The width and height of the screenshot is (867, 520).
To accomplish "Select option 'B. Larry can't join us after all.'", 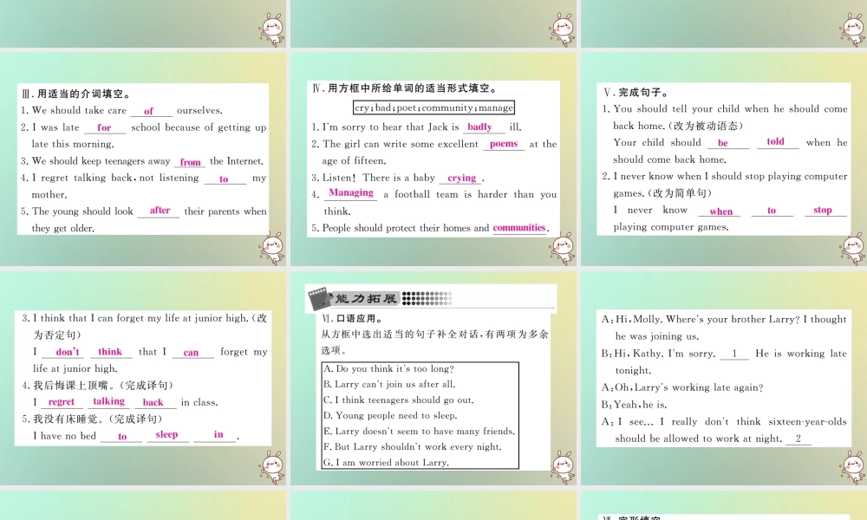I will [389, 384].
